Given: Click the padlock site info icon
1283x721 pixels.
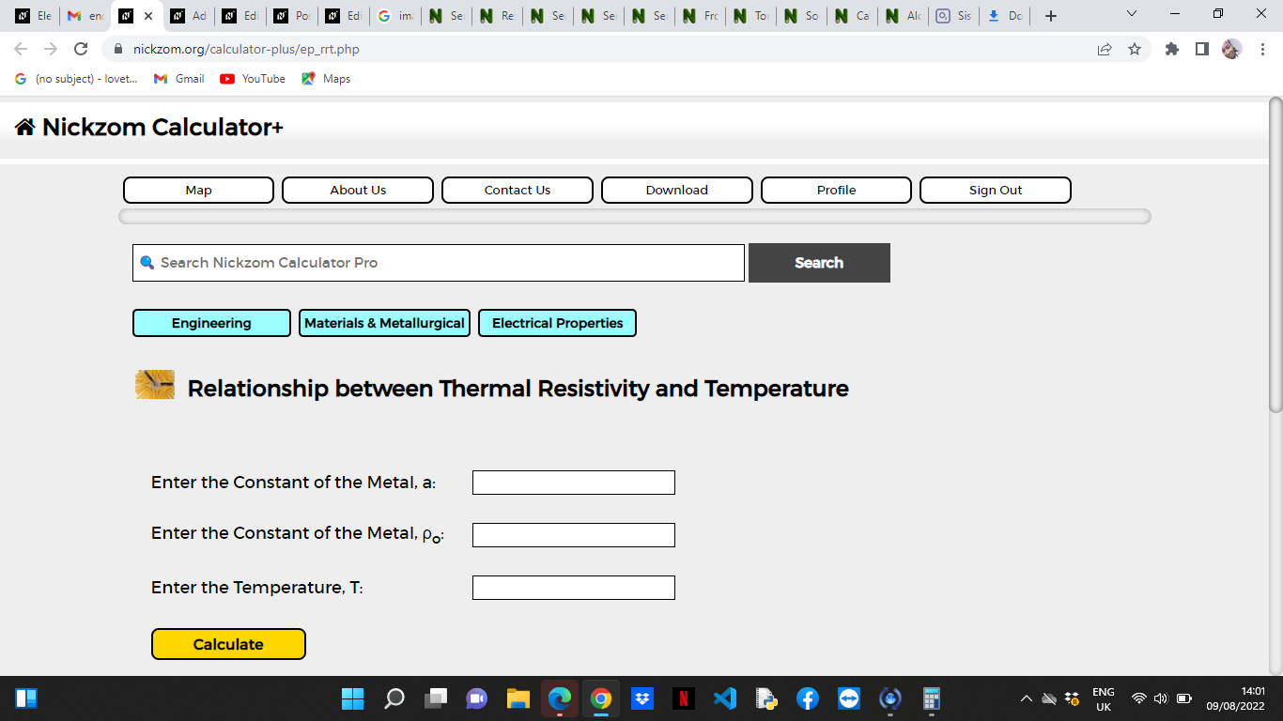Looking at the screenshot, I should tap(118, 49).
